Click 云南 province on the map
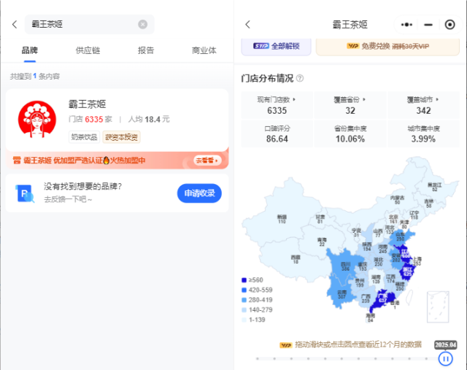This screenshot has width=467, height=370. point(341,294)
